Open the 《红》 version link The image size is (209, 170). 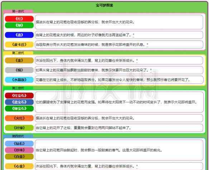point(19,19)
